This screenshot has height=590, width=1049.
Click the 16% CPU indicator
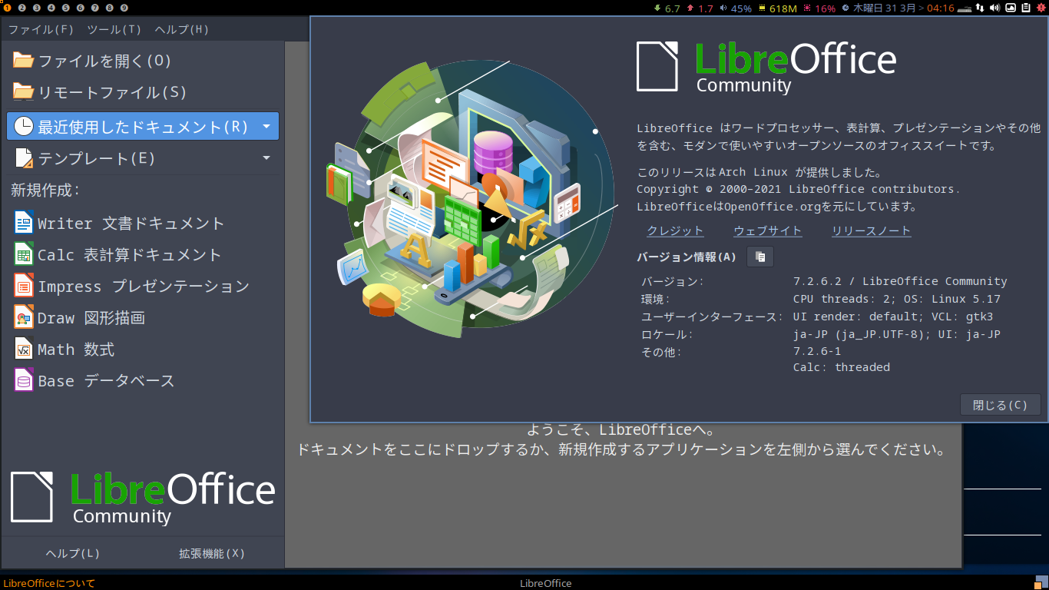826,8
